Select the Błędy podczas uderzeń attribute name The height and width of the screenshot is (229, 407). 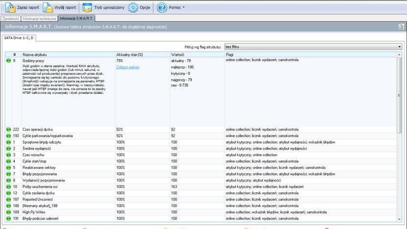[41, 218]
